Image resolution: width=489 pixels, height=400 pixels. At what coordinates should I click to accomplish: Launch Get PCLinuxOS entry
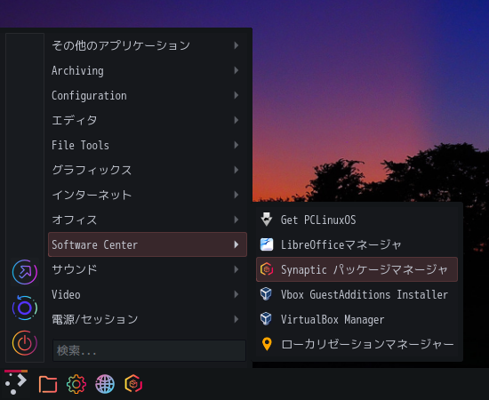(357, 220)
